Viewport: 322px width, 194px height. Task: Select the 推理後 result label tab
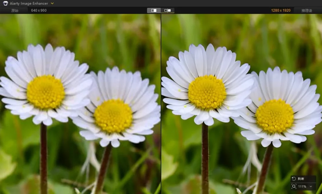306,10
